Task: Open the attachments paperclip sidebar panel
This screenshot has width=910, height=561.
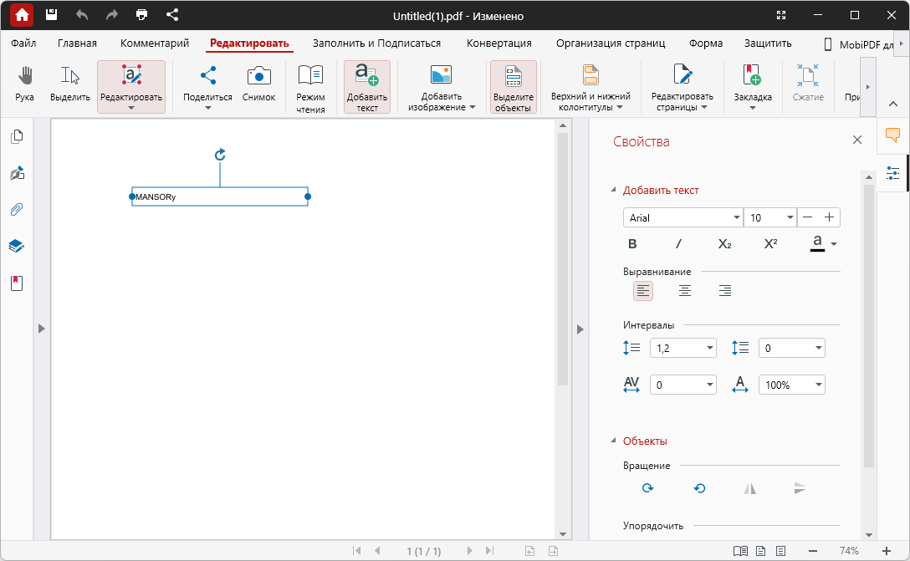Action: pos(17,209)
